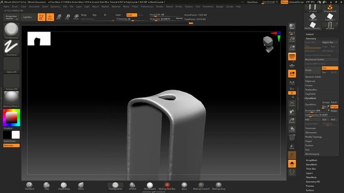344x193 pixels.
Task: Click the Projection Master button
Action: (11, 17)
